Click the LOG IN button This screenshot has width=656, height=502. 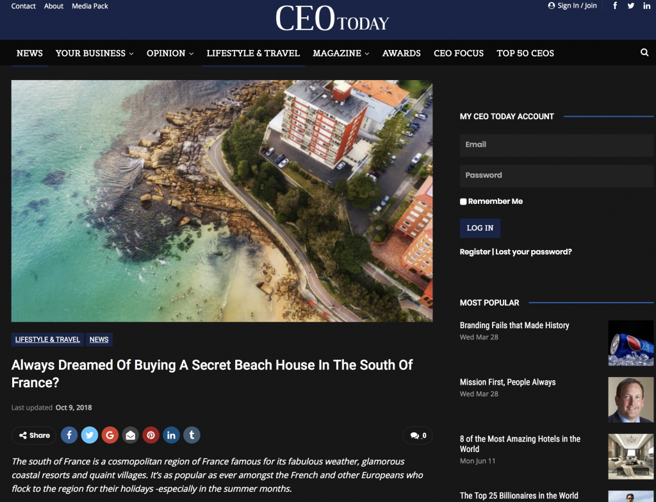click(480, 228)
